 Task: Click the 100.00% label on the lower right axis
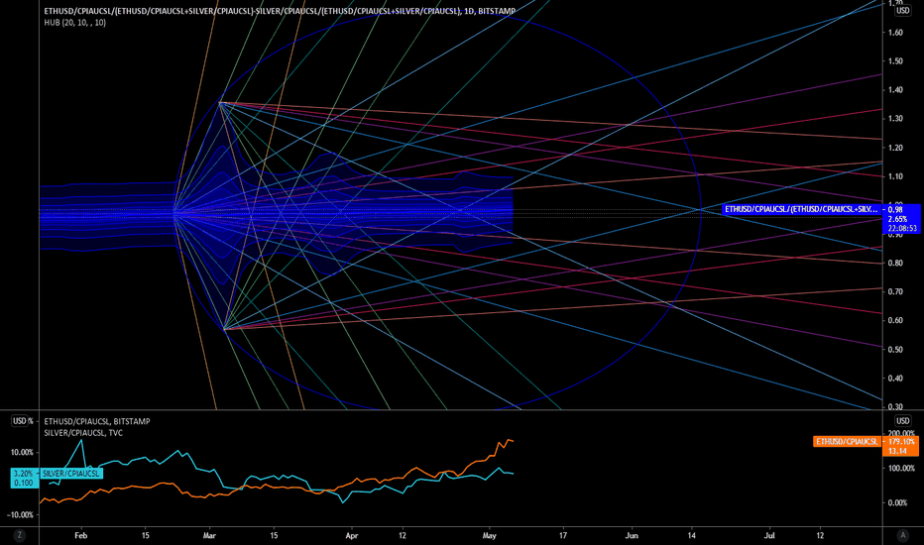pos(901,469)
